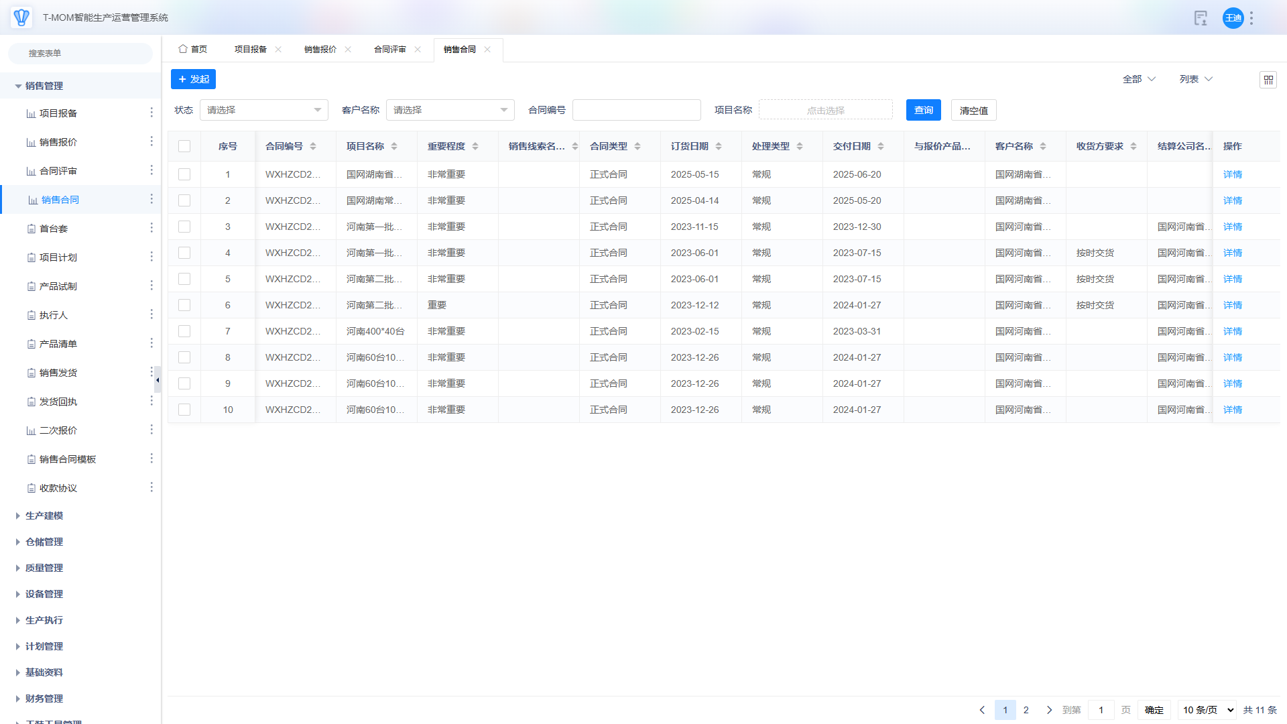Open the 状态 dropdown selector

264,110
